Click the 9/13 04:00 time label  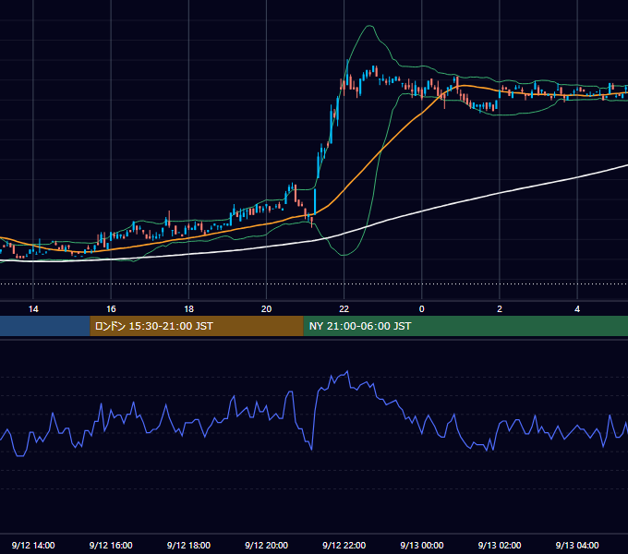click(x=577, y=545)
